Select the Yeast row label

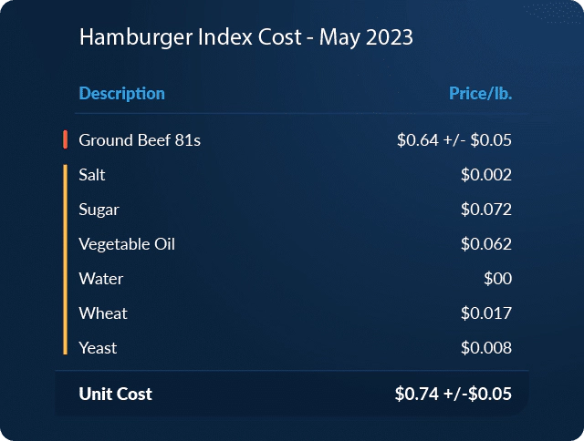[x=98, y=348]
